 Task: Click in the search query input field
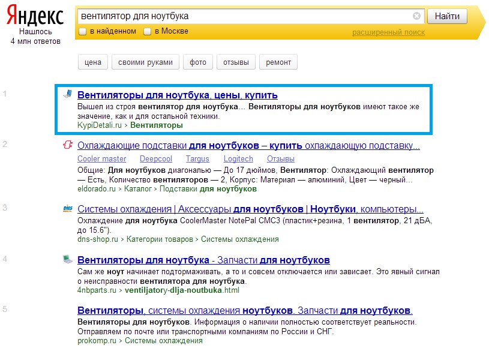tap(240, 16)
